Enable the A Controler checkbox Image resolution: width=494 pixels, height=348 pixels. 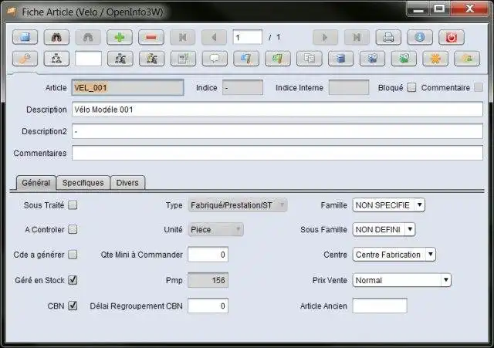click(x=73, y=229)
